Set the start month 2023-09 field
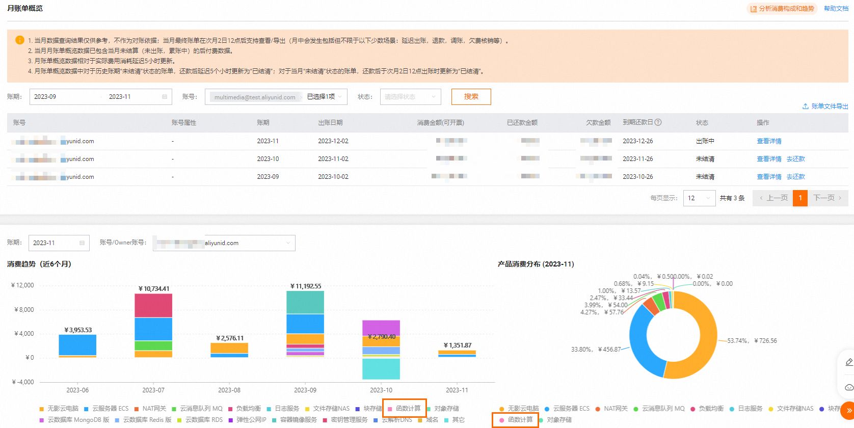 45,97
